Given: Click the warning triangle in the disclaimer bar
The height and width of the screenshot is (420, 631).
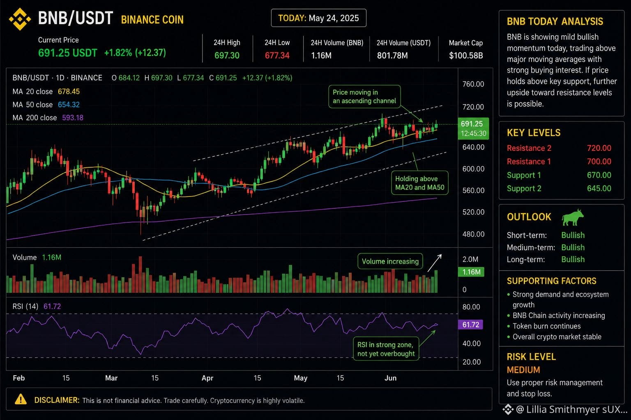Looking at the screenshot, I should (21, 399).
